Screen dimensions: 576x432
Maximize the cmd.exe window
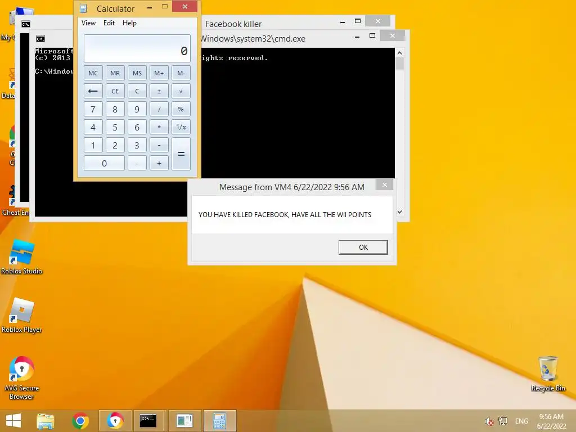tap(372, 35)
